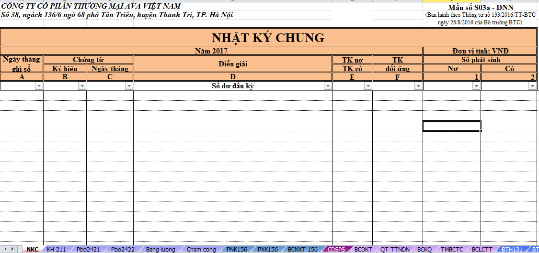Click the Có column header cell
This screenshot has width=539, height=253.
(508, 68)
